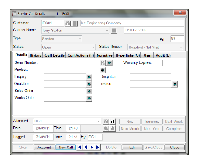Click the Invoice input field
This screenshot has width=200, height=164.
tap(151, 84)
